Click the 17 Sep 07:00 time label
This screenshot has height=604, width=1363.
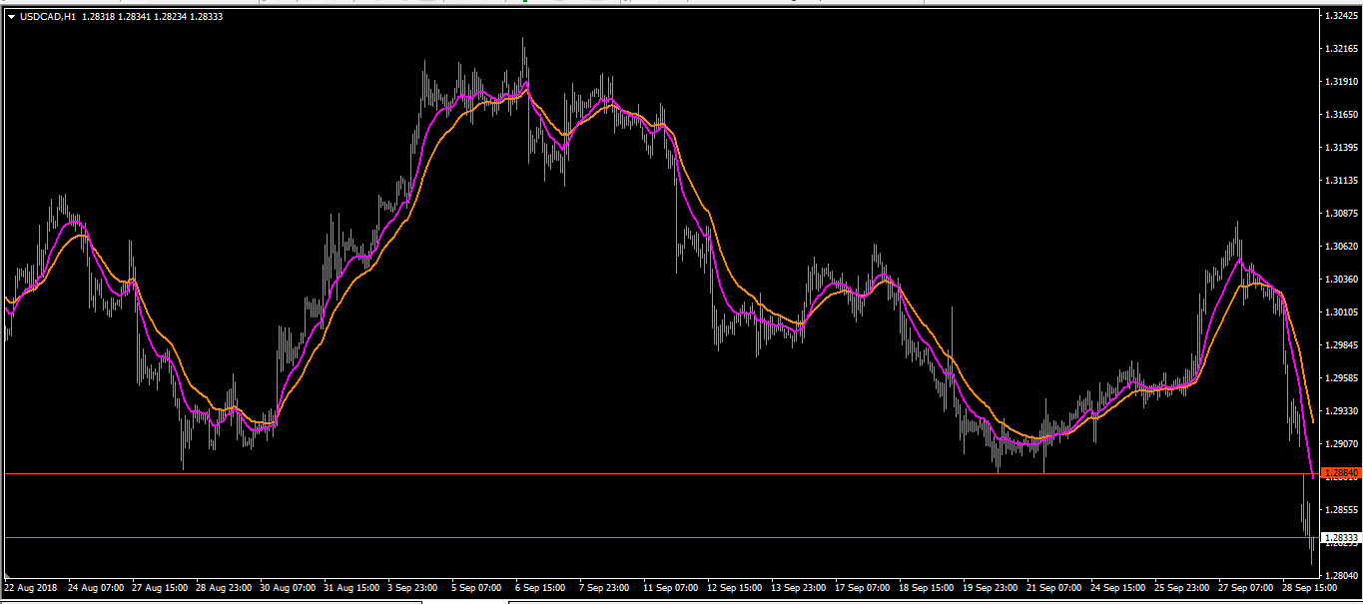pos(863,588)
